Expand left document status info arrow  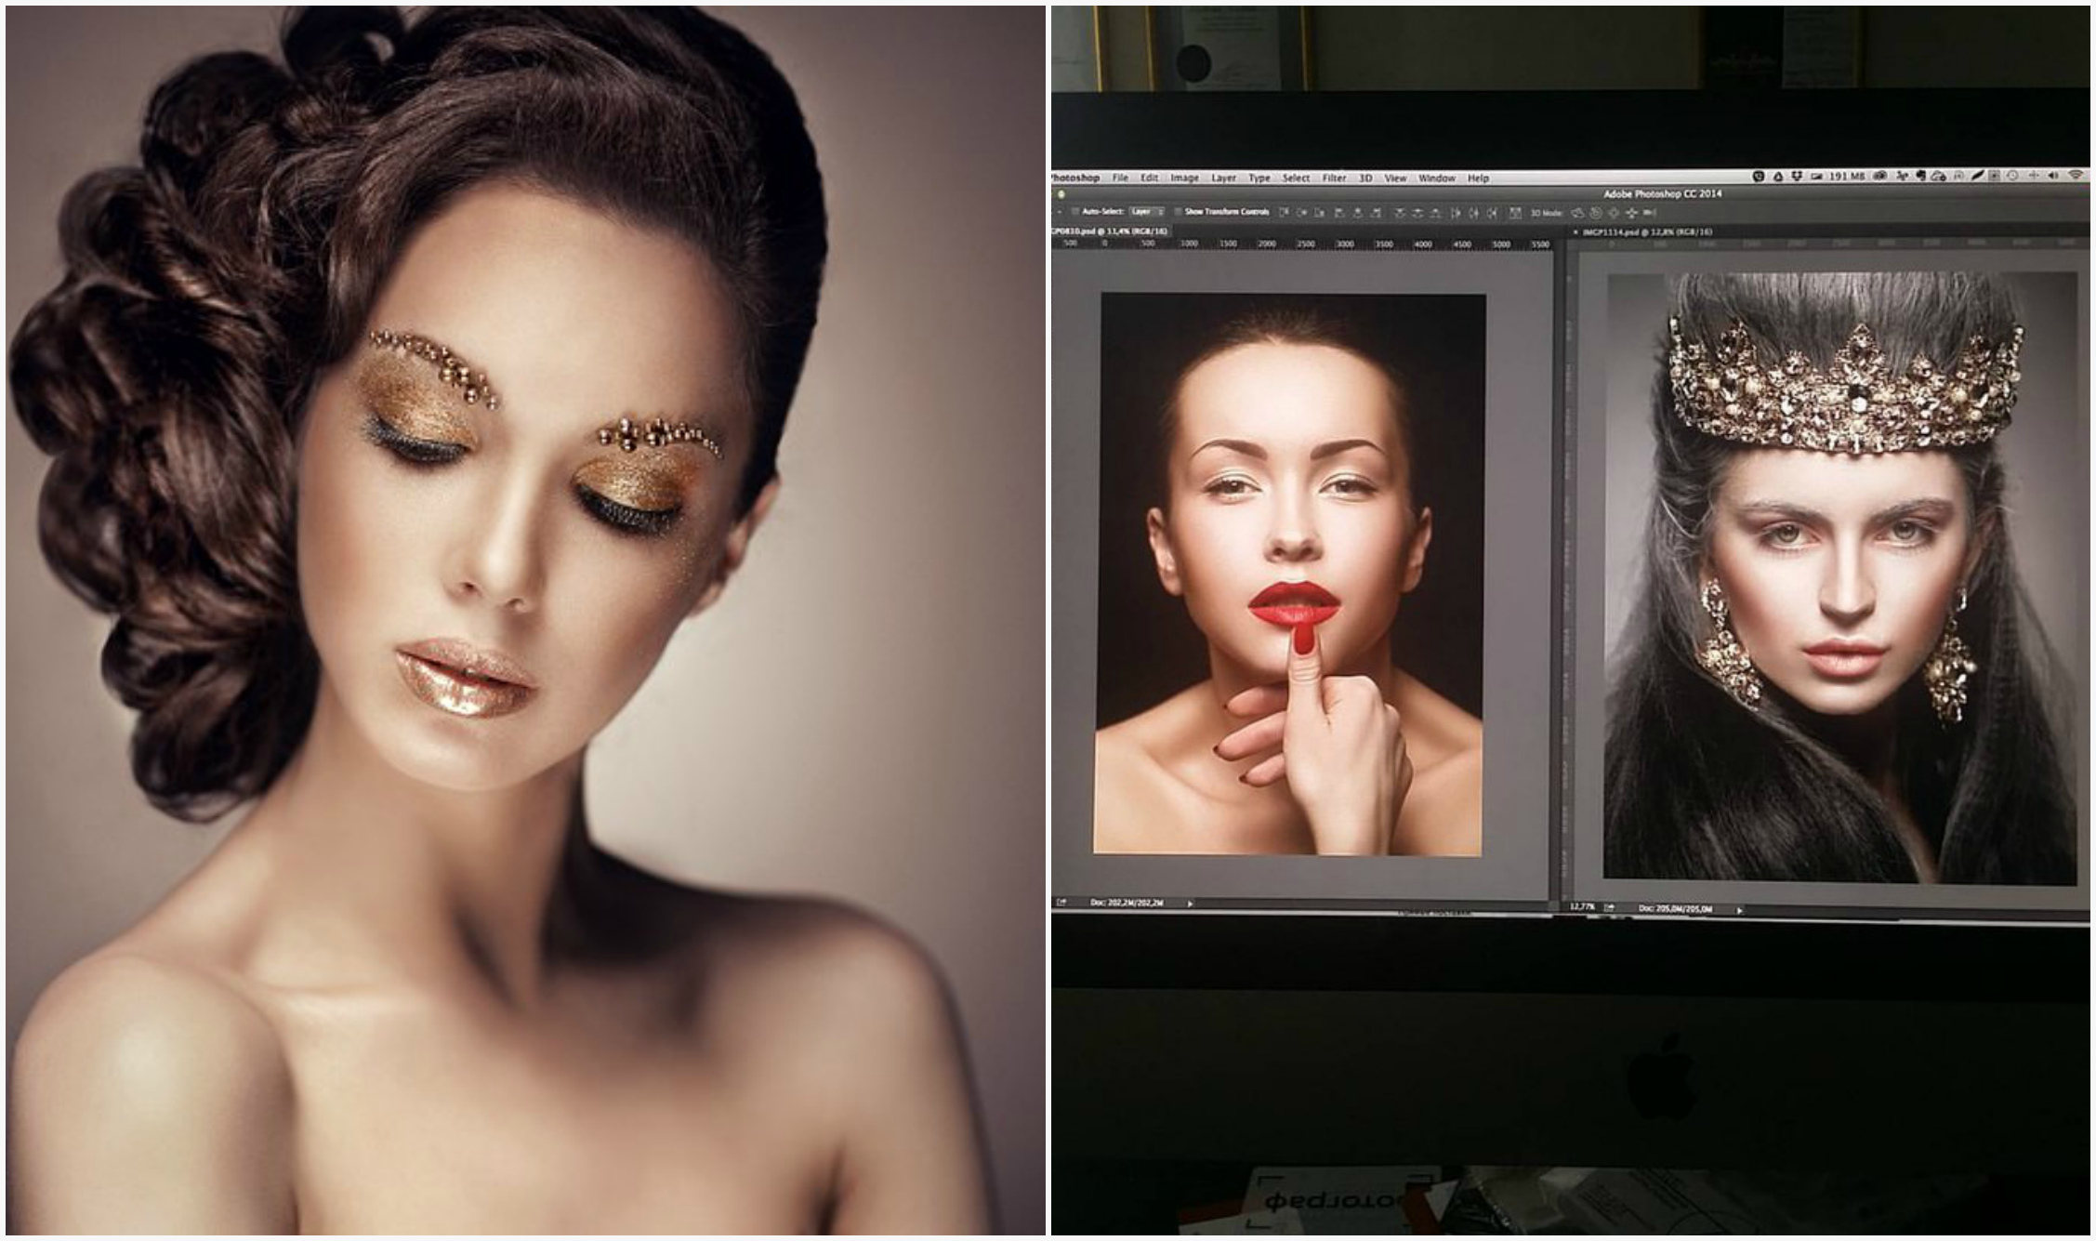[1191, 903]
